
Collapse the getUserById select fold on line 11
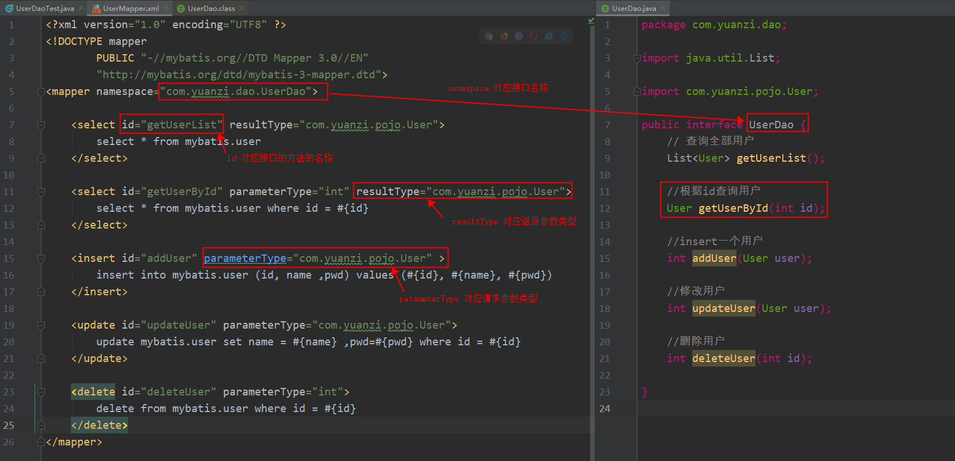coord(41,192)
